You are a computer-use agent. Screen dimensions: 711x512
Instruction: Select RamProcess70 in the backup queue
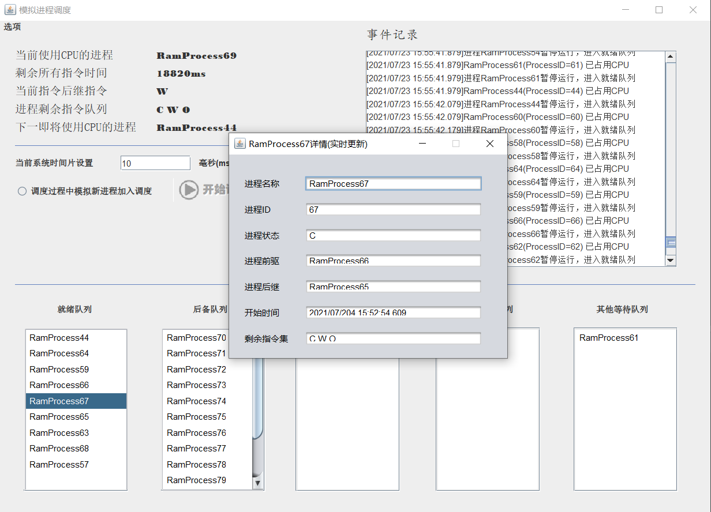196,337
